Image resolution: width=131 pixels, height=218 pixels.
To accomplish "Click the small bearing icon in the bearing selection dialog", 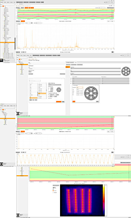I will [x=59, y=90].
